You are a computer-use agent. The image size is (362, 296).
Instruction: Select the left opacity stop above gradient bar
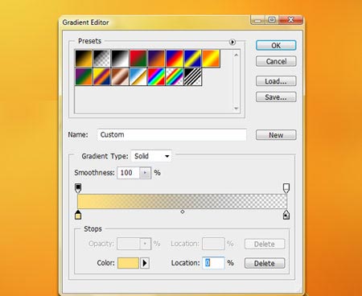coord(78,188)
